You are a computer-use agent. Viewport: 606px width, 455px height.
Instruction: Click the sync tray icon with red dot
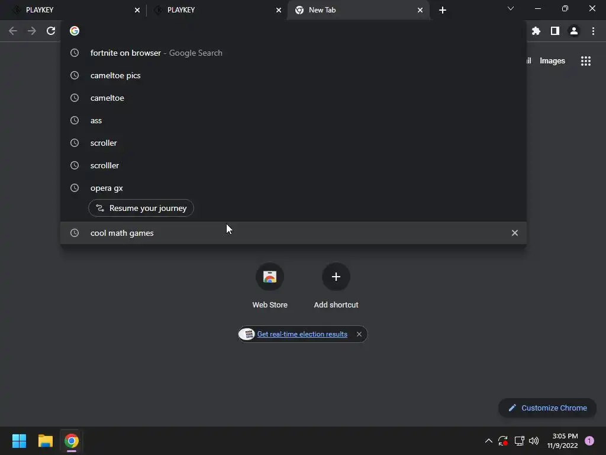[503, 441]
